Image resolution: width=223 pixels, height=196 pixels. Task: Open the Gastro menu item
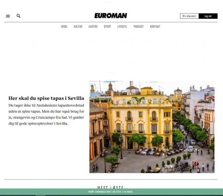coord(93,26)
